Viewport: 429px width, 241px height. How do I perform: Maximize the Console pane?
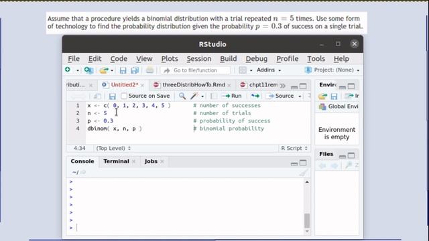303,163
